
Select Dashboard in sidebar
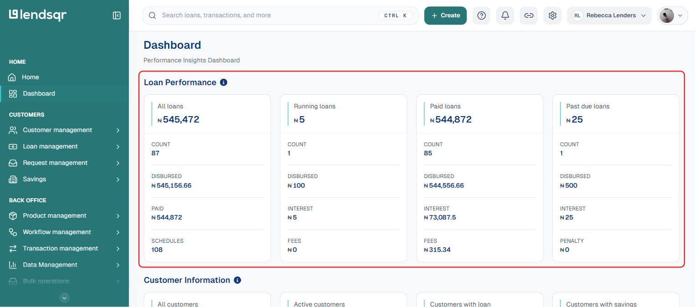(x=39, y=93)
